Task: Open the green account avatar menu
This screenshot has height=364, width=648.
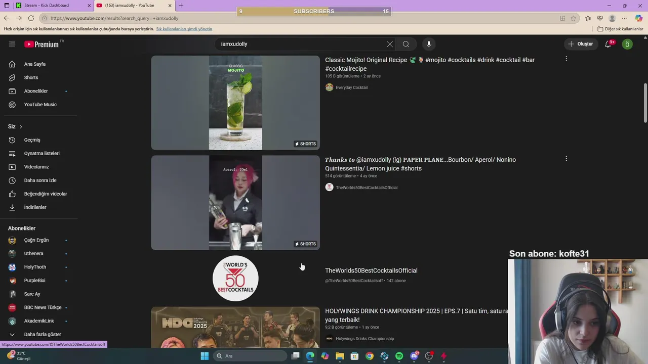Action: 627,44
